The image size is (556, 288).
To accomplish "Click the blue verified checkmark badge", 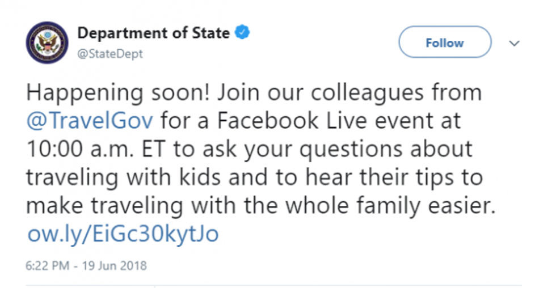I will click(242, 33).
